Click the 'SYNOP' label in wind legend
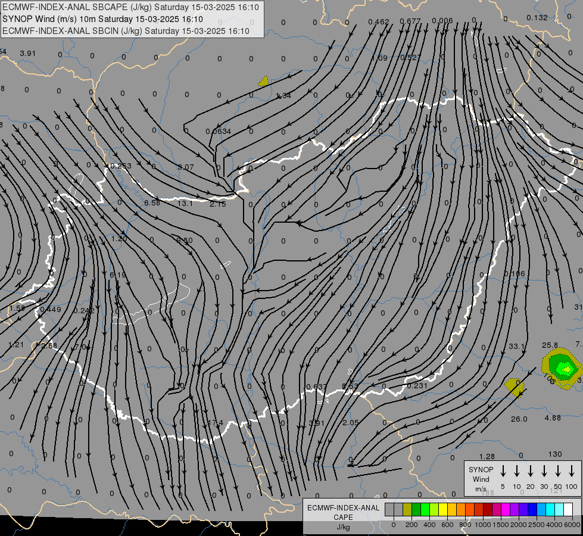 click(481, 470)
